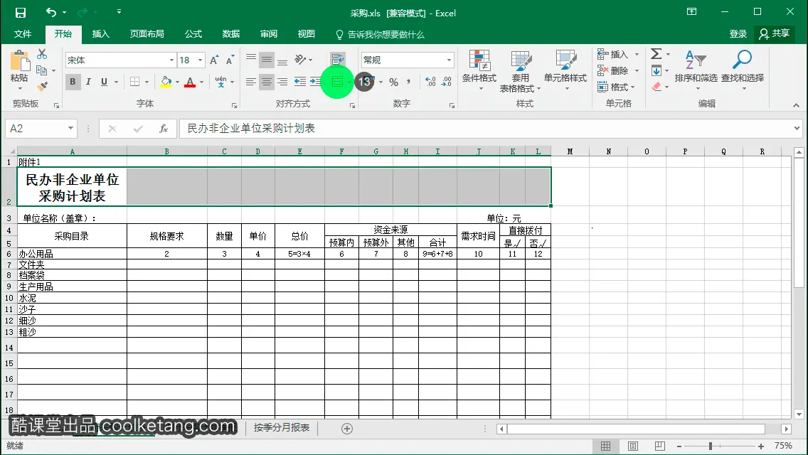Image resolution: width=808 pixels, height=455 pixels.
Task: Click the 共享 Share button
Action: [x=774, y=33]
